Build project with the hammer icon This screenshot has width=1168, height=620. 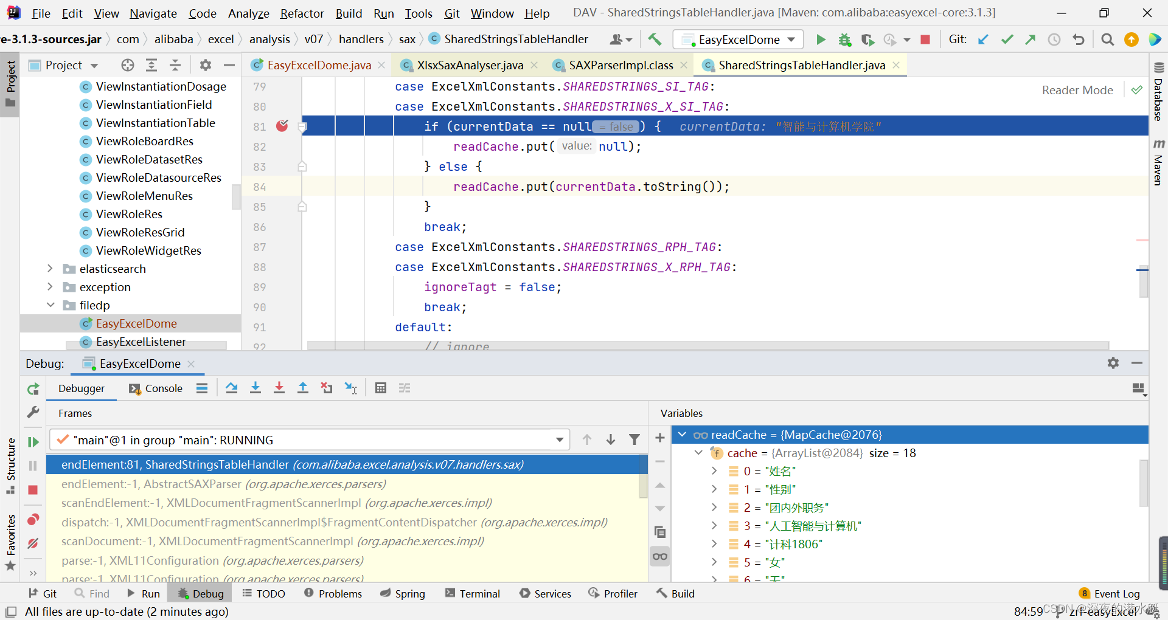click(655, 40)
